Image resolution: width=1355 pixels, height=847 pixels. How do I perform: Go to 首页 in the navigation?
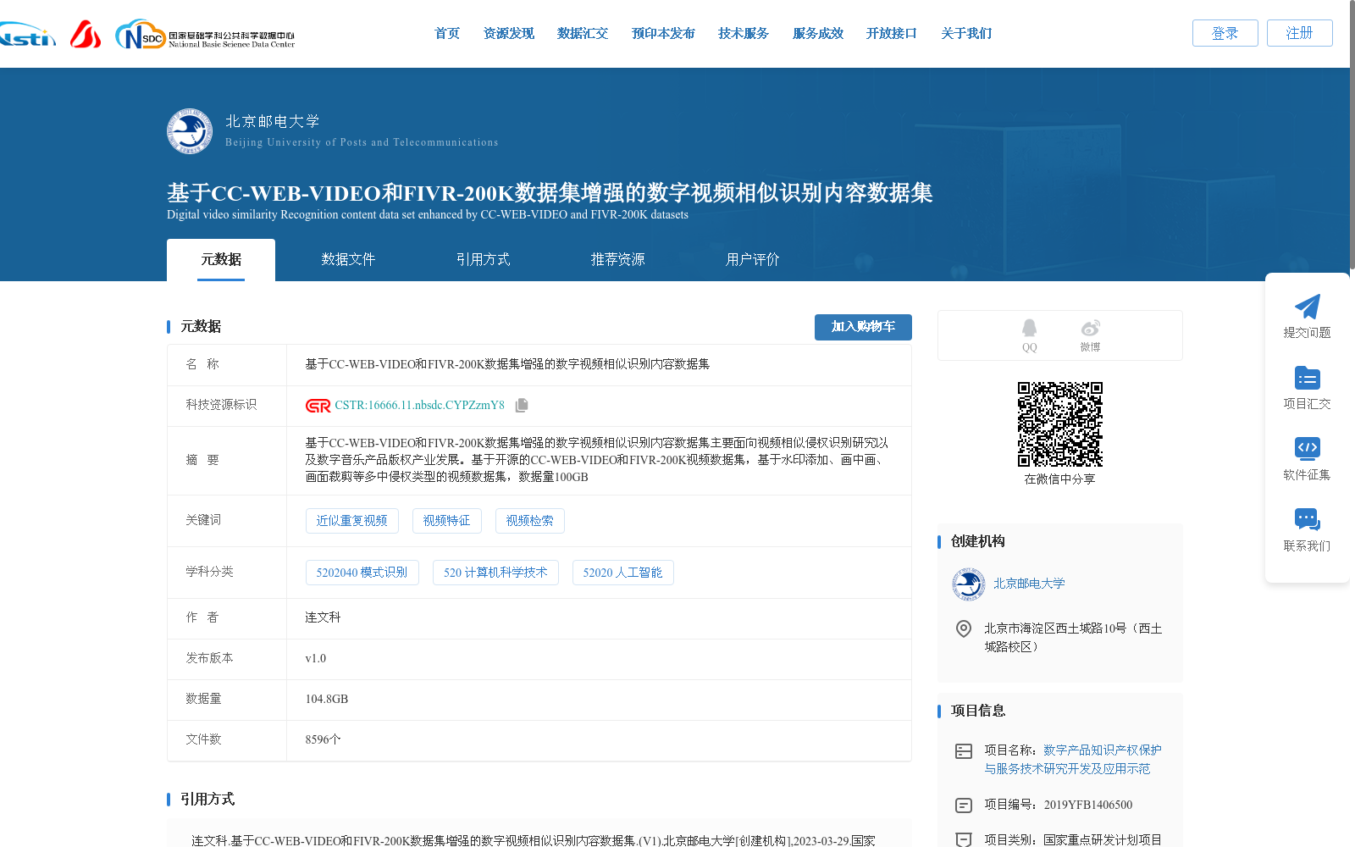pyautogui.click(x=447, y=34)
